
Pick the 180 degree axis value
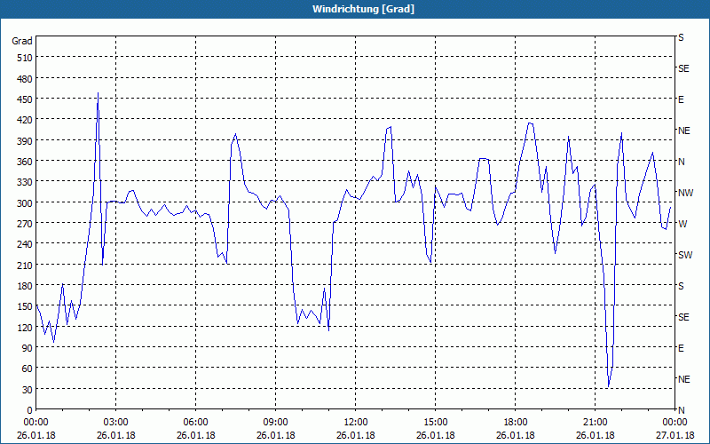pyautogui.click(x=25, y=286)
